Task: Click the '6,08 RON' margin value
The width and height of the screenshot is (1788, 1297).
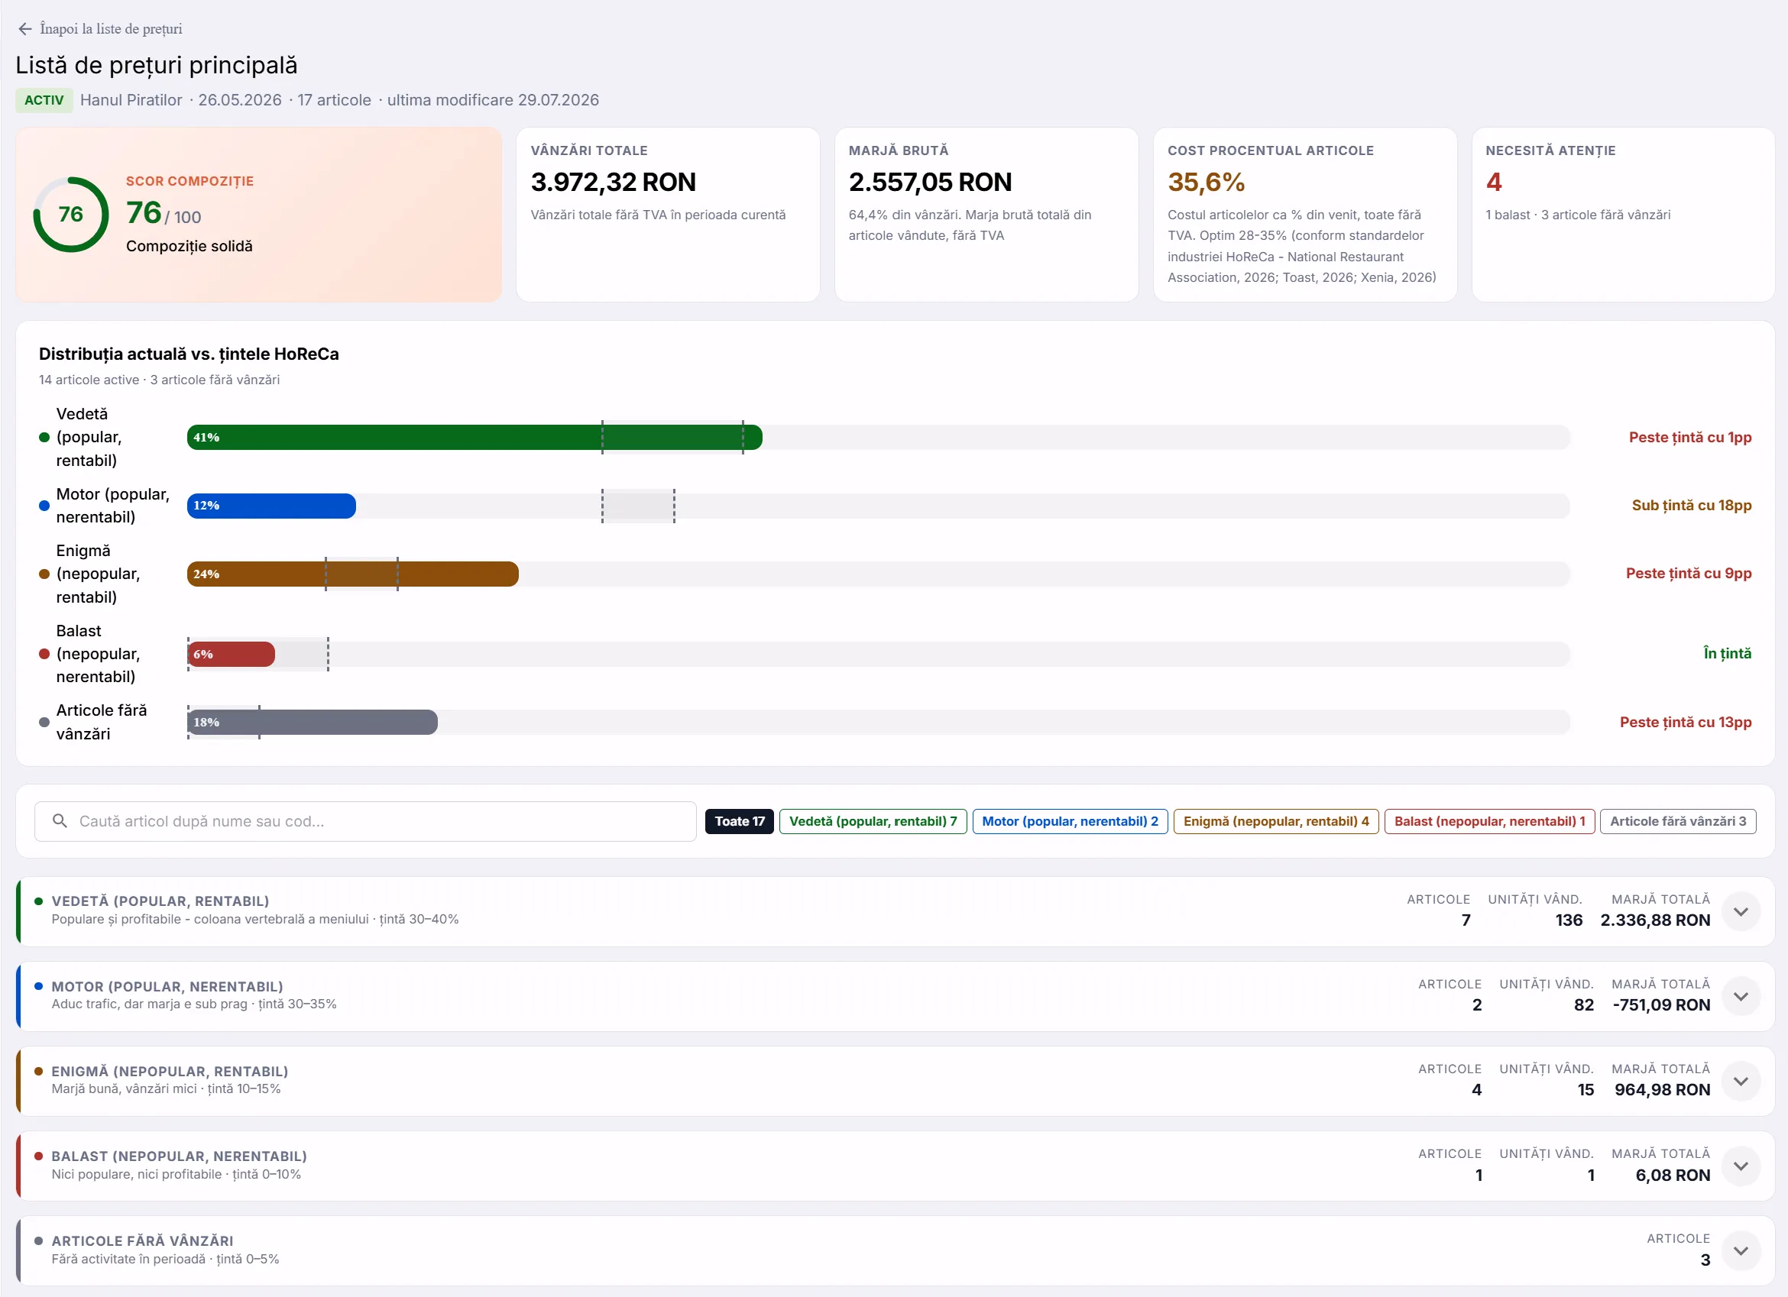Action: 1672,1176
